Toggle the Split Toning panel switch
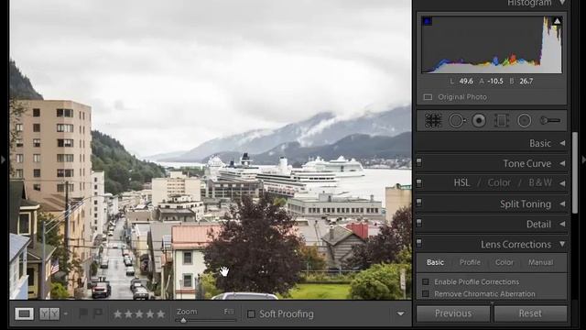This screenshot has height=330, width=586. tap(419, 203)
